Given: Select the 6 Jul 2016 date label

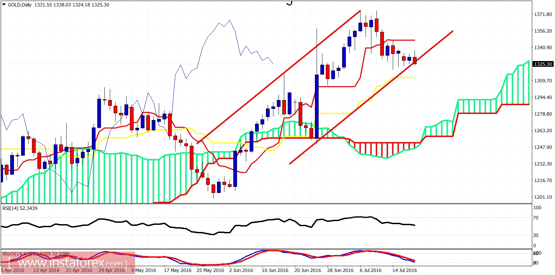Looking at the screenshot, I should (x=371, y=270).
